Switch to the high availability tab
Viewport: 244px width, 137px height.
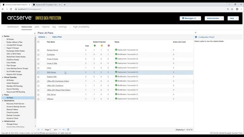(x=81, y=27)
